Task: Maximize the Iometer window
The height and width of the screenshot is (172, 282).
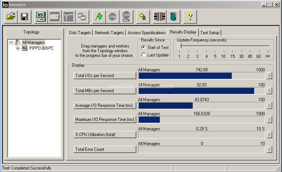Action: (x=270, y=5)
